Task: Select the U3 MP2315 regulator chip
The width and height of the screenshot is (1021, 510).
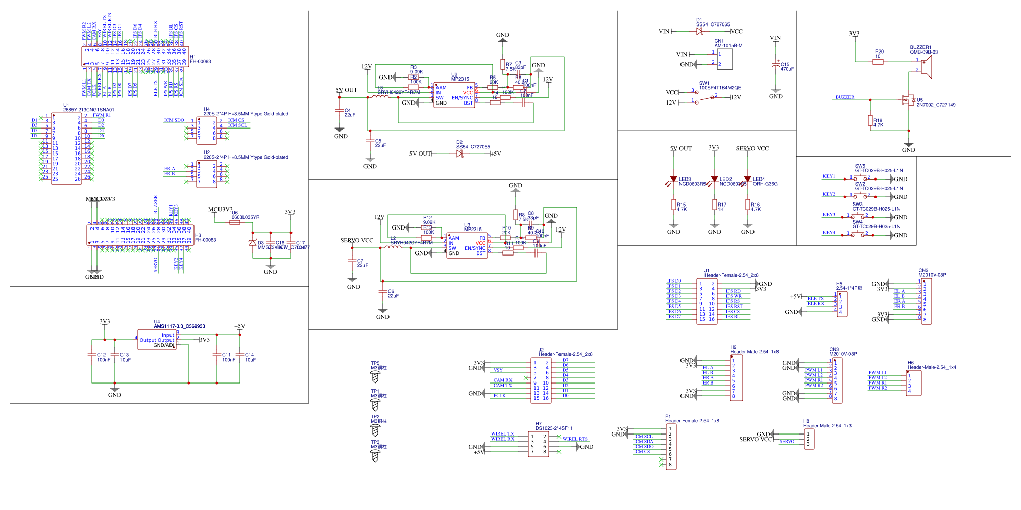Action: pos(467,245)
